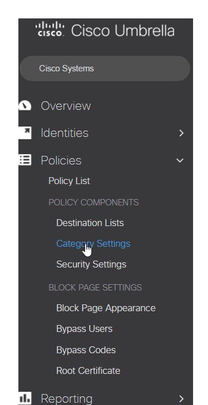Open Block Page Appearance
The width and height of the screenshot is (208, 405).
(x=106, y=308)
